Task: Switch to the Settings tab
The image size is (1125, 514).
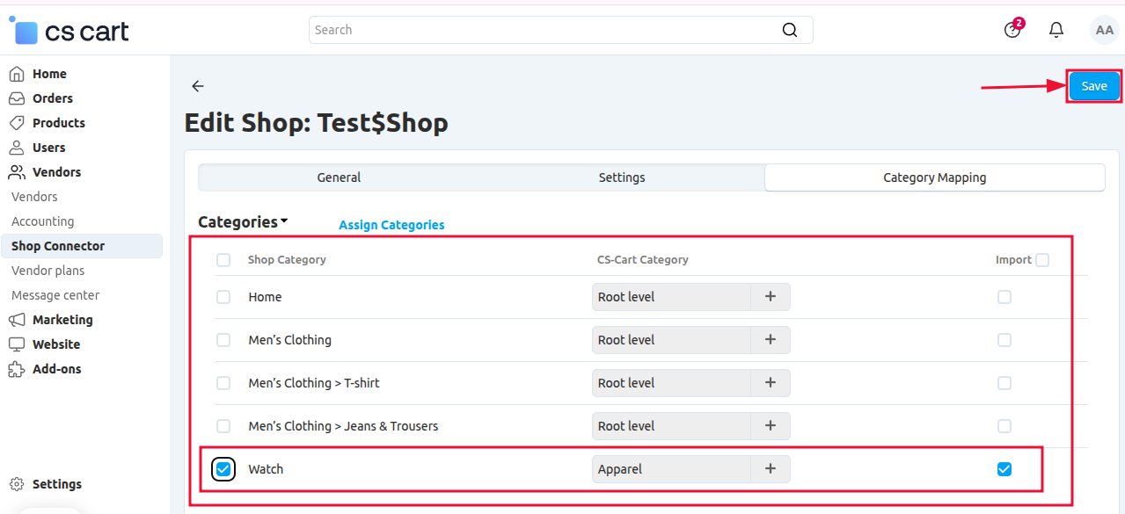Action: (621, 177)
